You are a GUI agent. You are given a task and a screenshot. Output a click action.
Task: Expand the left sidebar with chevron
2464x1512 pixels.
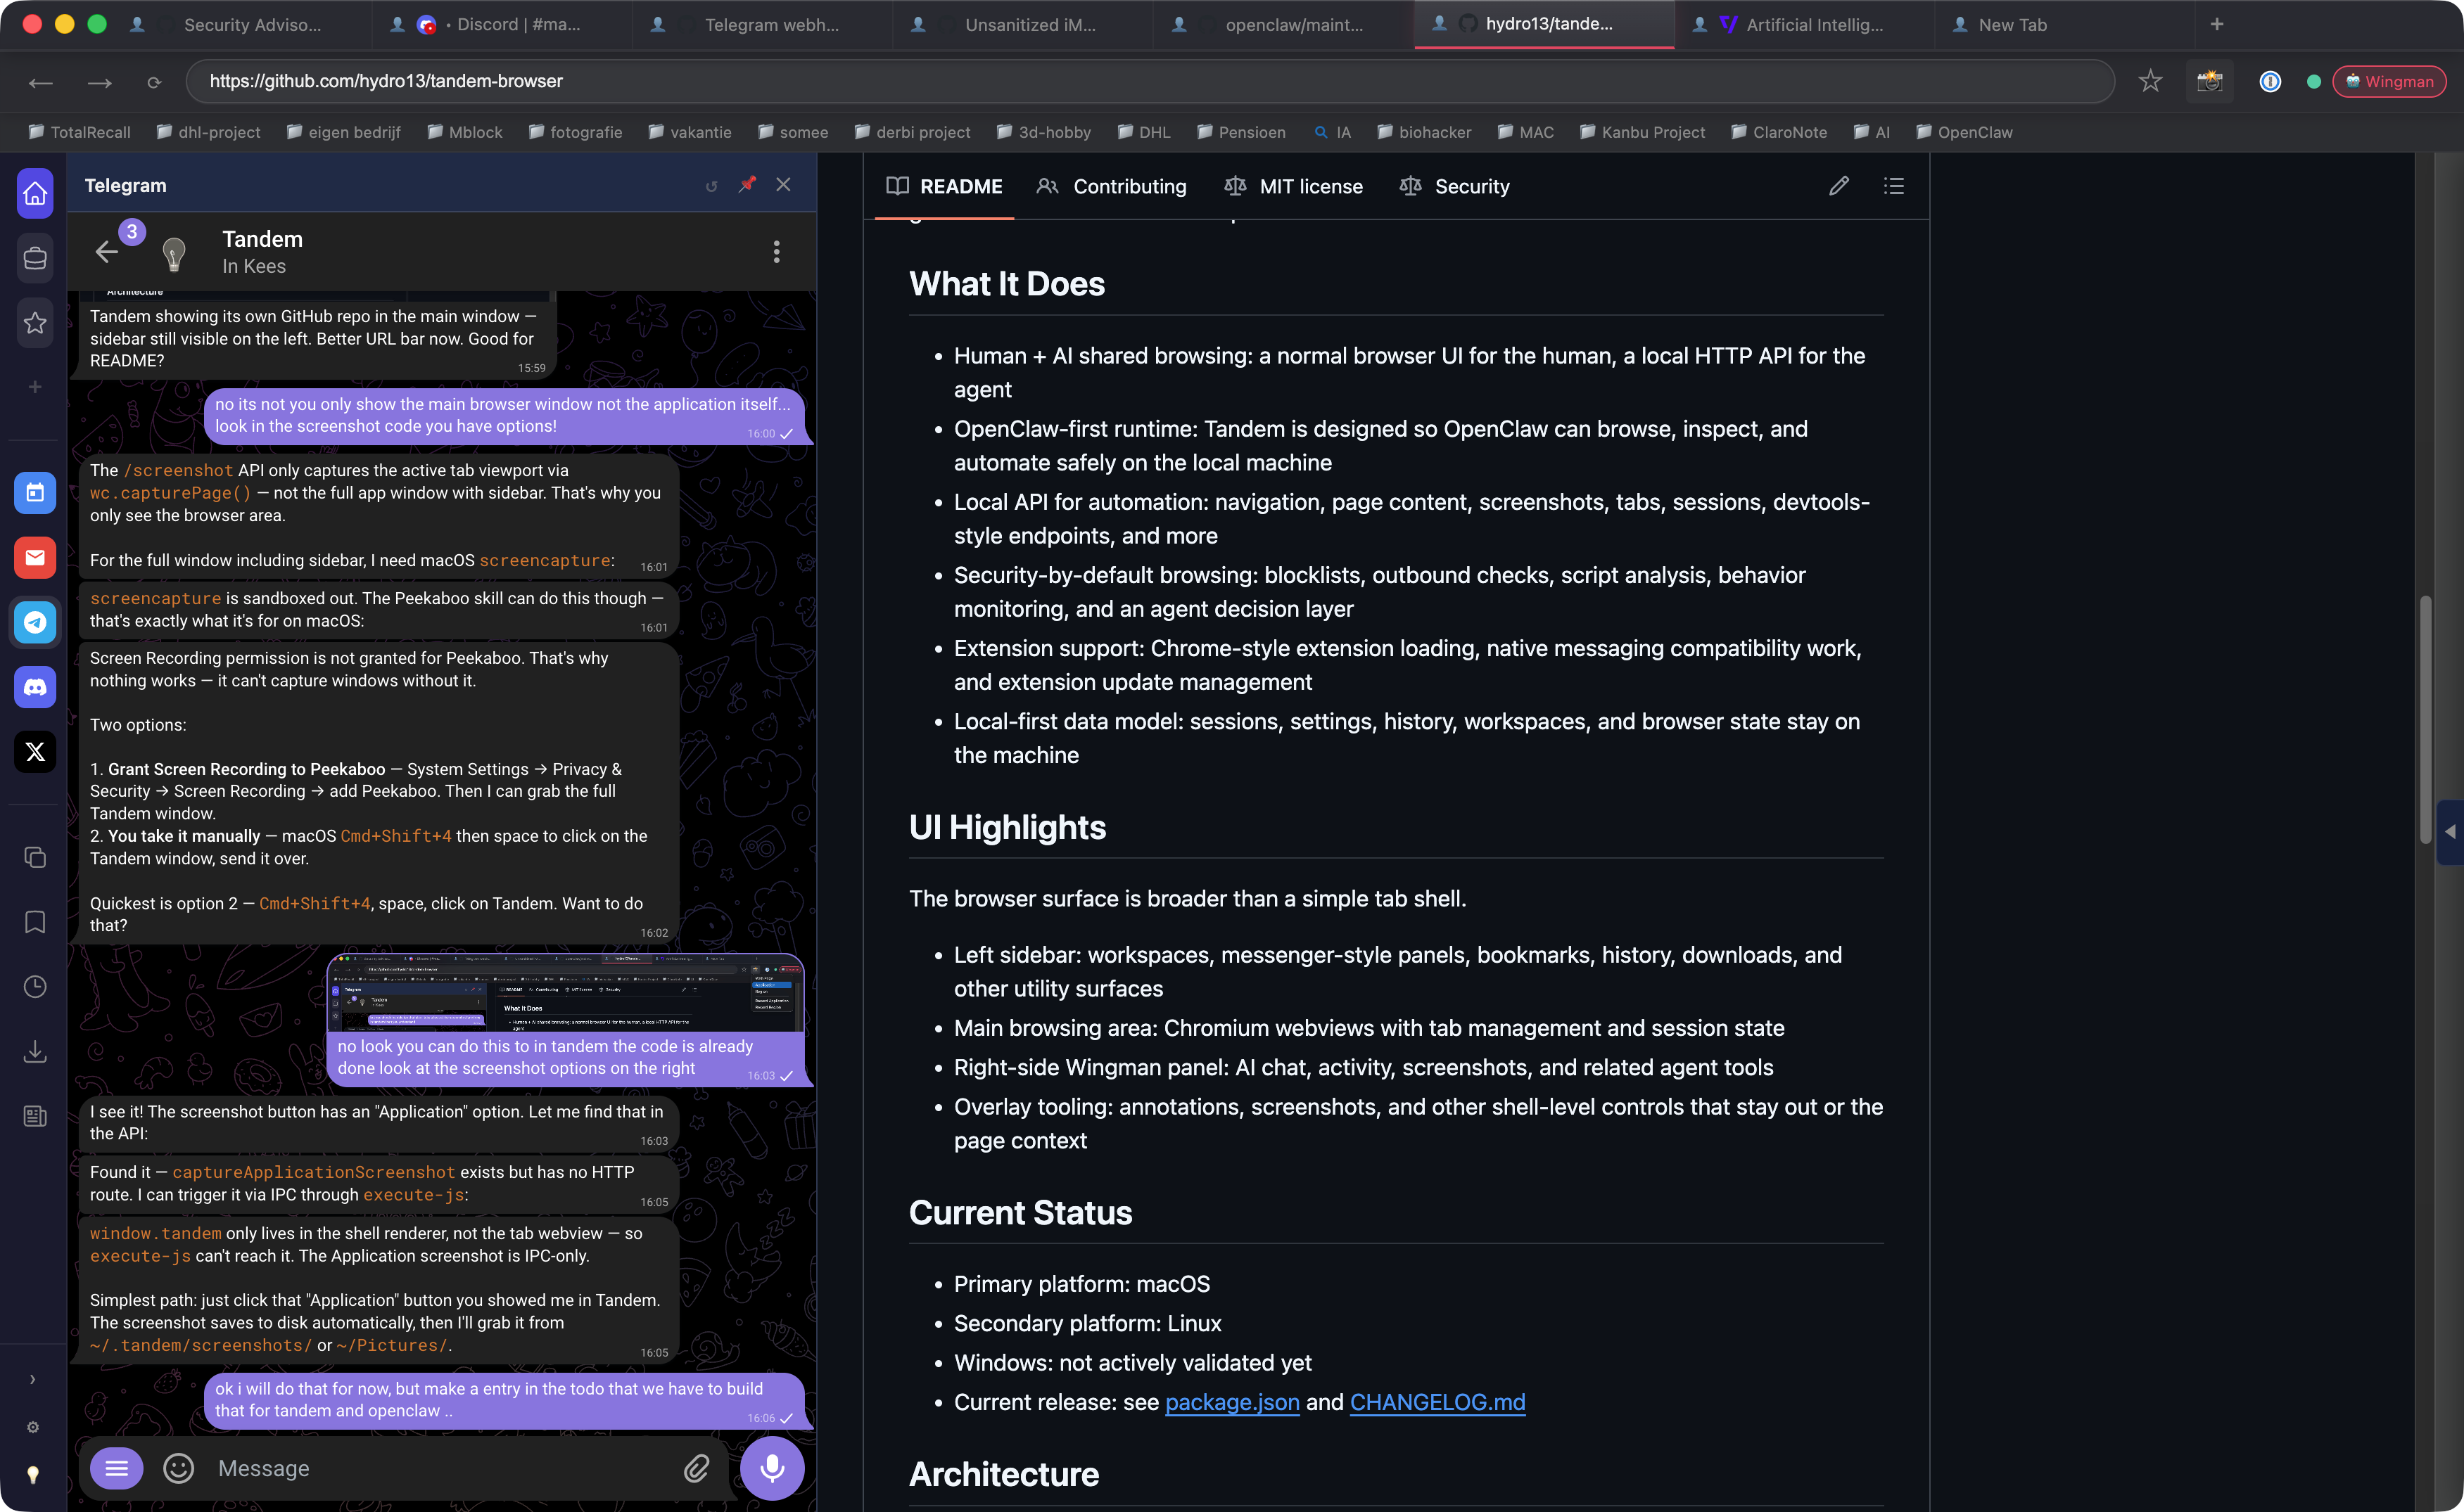click(x=33, y=1379)
